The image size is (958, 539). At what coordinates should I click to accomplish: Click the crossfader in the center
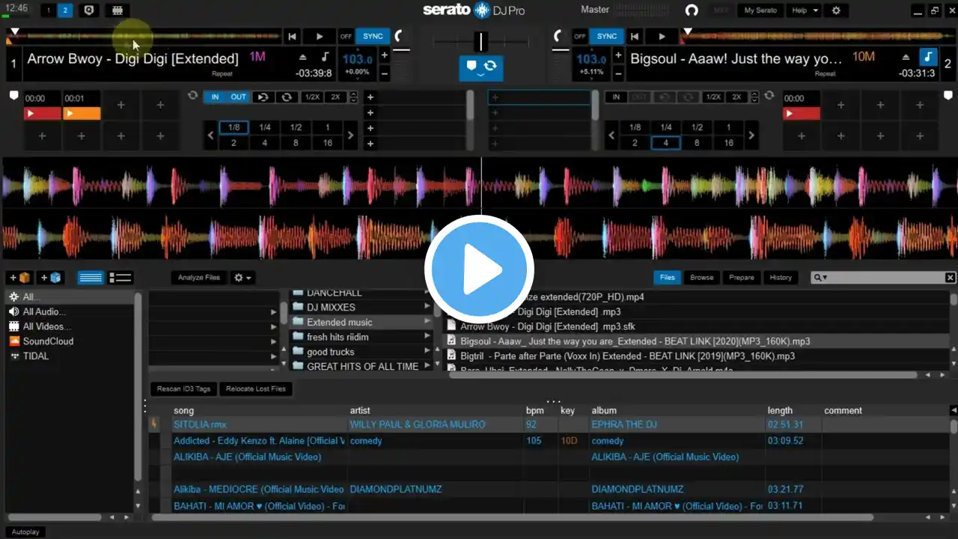tap(481, 41)
